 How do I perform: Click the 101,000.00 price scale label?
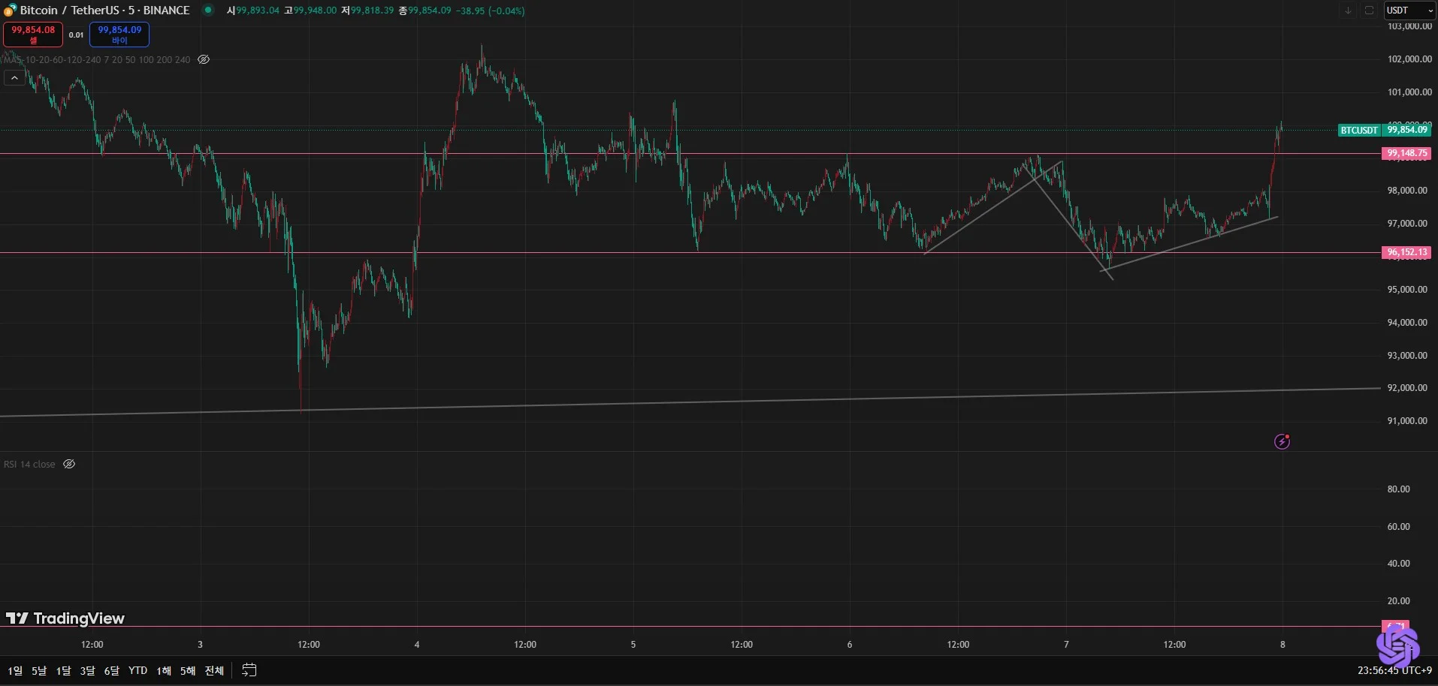point(1409,92)
